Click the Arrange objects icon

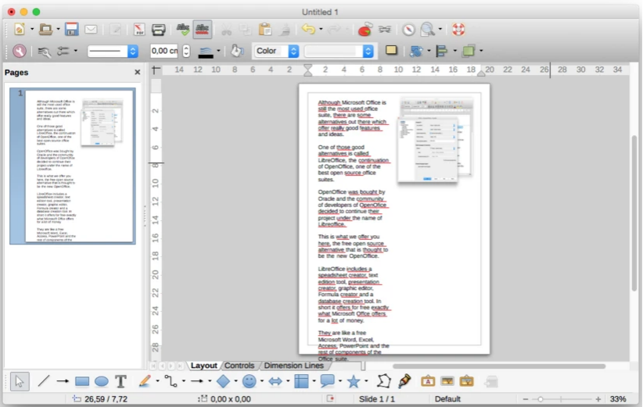[469, 51]
